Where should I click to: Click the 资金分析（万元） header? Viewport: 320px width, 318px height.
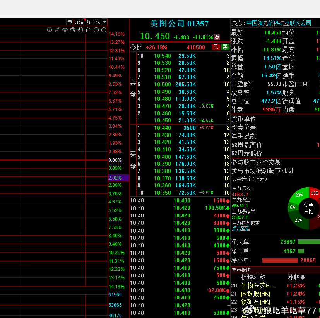point(250,179)
